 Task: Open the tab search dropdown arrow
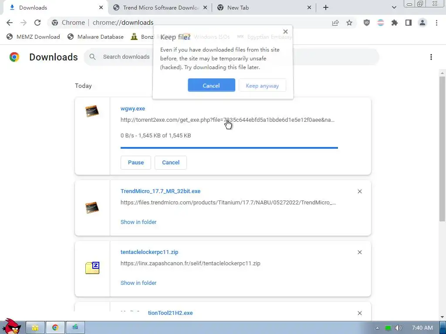click(394, 8)
